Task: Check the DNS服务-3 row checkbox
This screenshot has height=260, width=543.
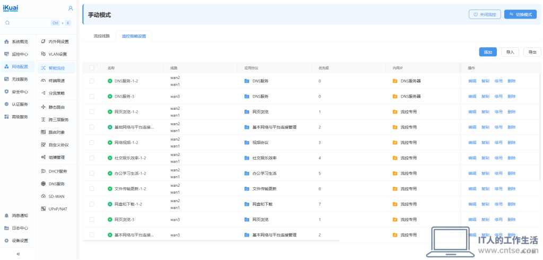Action: click(92, 97)
